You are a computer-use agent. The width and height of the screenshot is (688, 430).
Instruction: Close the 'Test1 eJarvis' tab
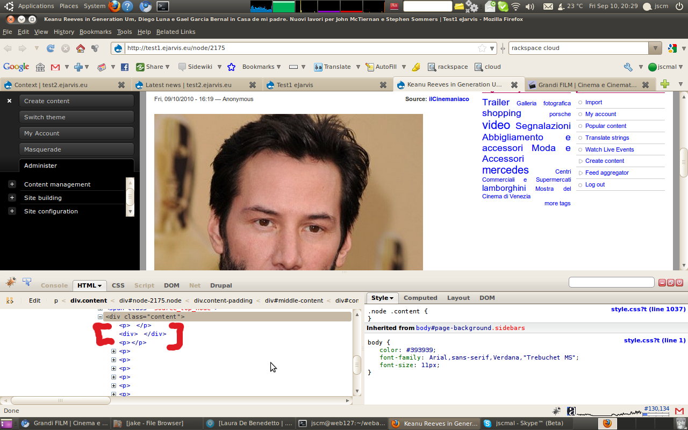point(383,85)
